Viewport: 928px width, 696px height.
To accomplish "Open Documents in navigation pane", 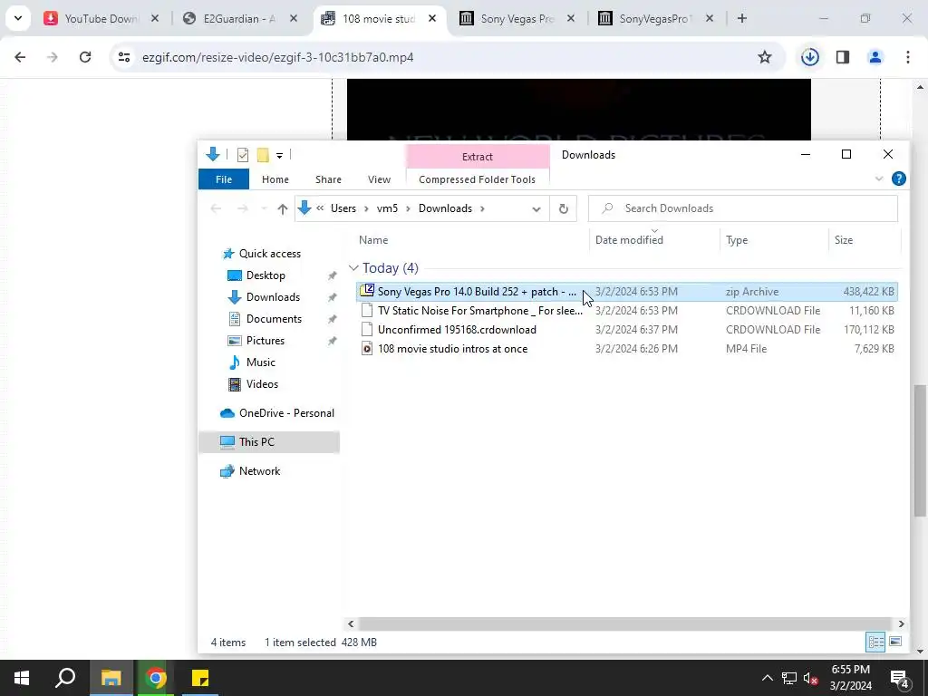I will point(274,319).
